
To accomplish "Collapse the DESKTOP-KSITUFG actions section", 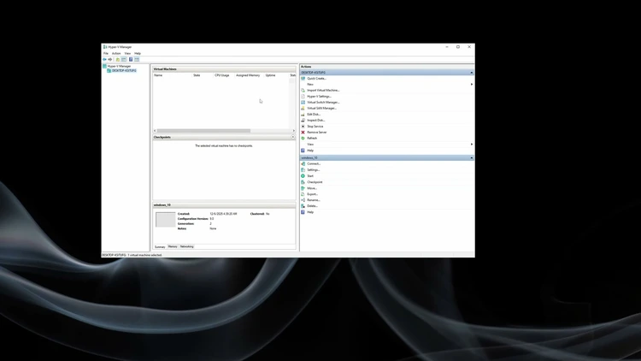I will [471, 73].
